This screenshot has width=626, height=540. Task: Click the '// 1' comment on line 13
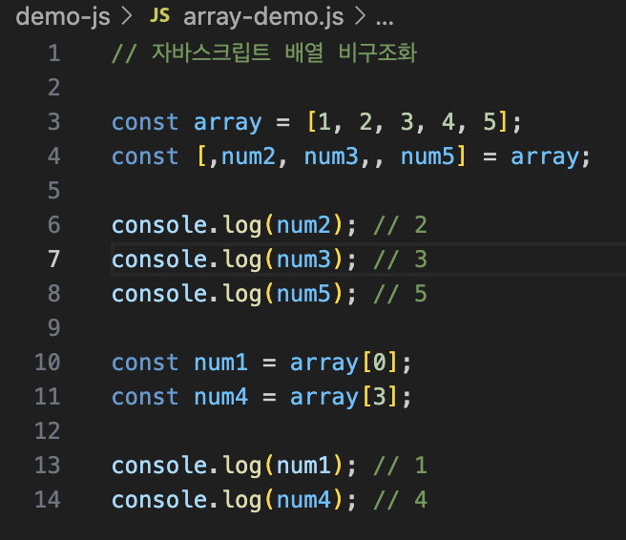pos(401,466)
